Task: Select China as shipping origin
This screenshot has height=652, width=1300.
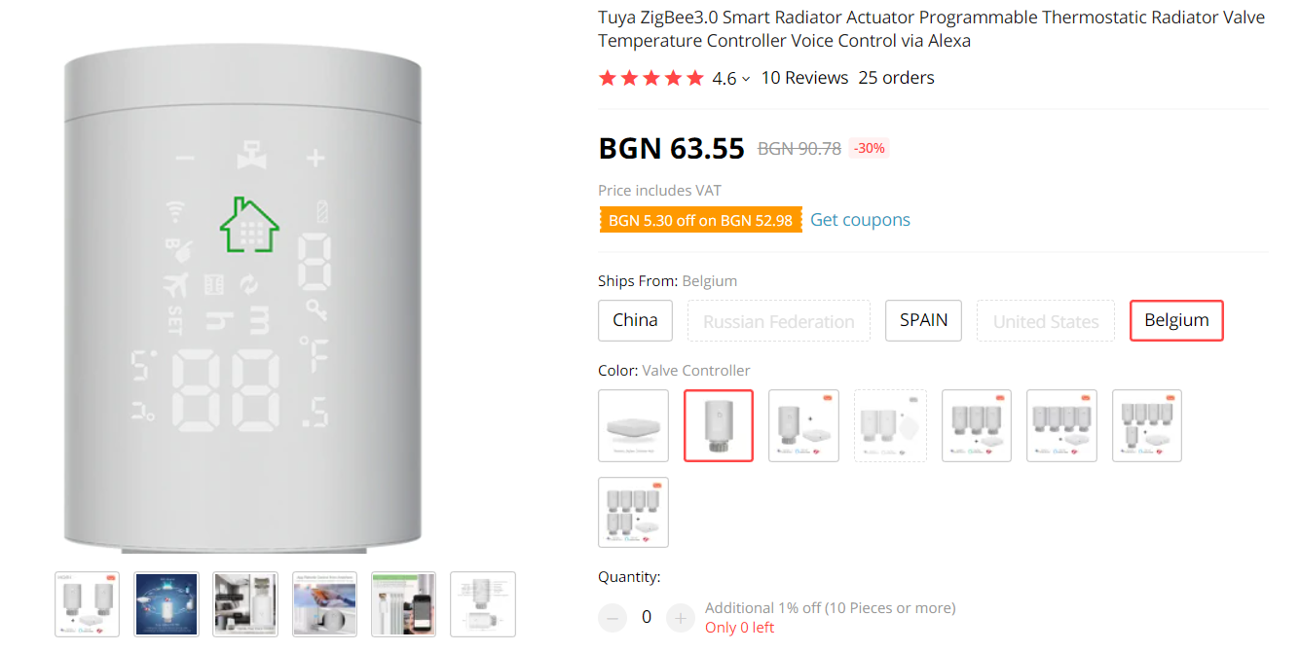Action: click(x=635, y=320)
